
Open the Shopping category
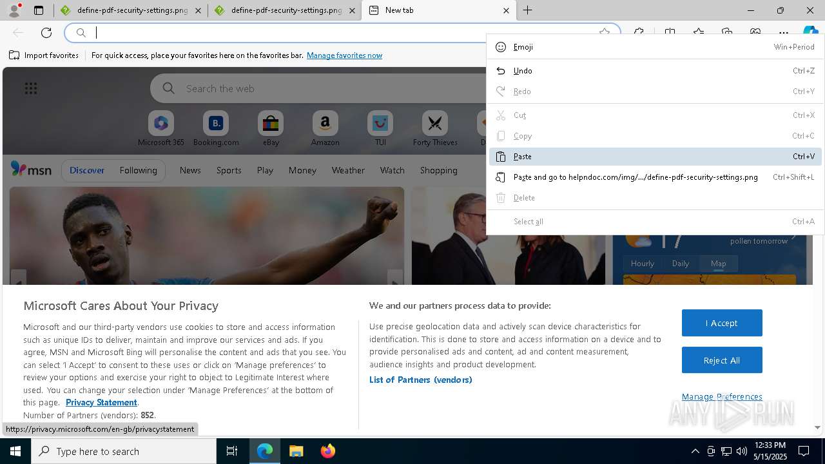(438, 170)
